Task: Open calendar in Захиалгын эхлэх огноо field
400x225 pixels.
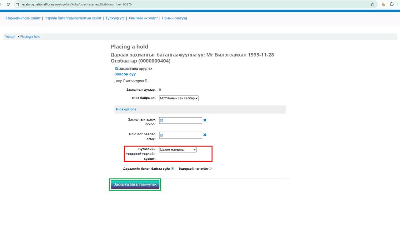Action: point(162,120)
